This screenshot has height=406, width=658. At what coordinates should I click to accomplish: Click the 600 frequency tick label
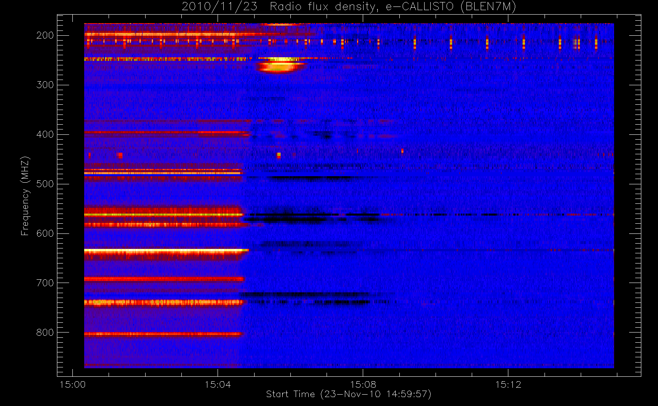click(45, 233)
